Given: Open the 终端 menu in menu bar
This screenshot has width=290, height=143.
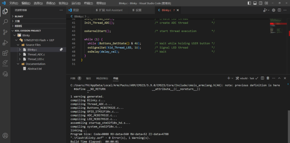Looking at the screenshot, I should coord(89,3).
